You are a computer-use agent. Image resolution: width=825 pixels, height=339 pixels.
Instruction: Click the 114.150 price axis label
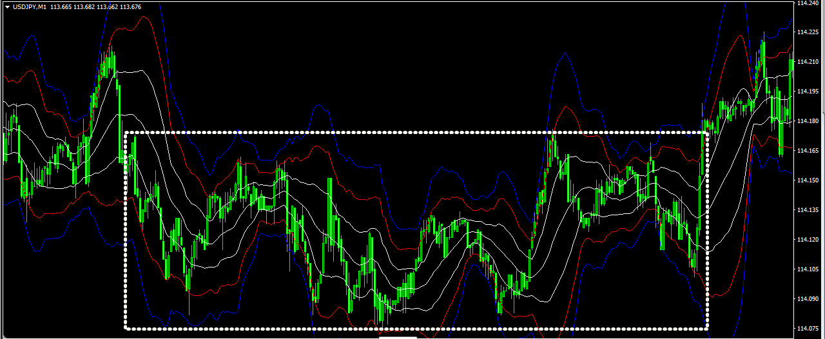coord(808,180)
